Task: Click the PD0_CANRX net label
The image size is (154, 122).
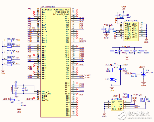Action: pyautogui.click(x=85, y=78)
